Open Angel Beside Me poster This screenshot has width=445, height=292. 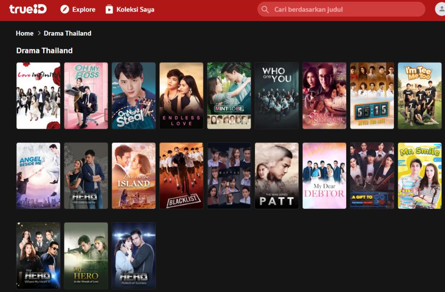(x=38, y=176)
